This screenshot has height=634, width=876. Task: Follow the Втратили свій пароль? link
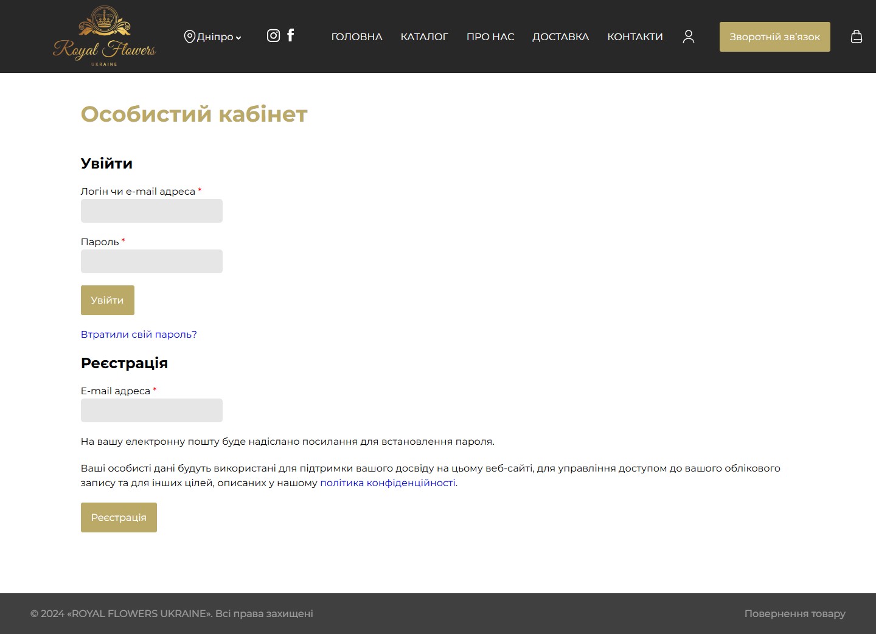click(139, 334)
